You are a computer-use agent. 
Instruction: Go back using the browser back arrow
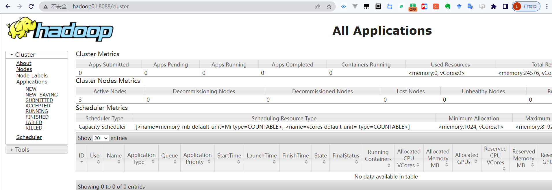(8, 6)
